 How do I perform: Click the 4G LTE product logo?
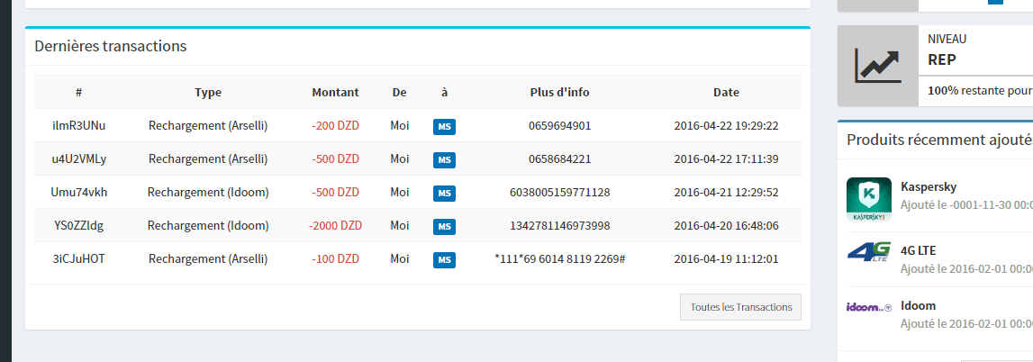pyautogui.click(x=869, y=253)
